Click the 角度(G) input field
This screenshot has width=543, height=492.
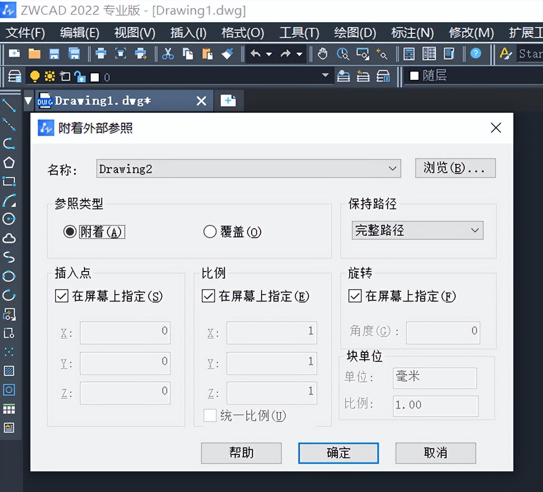[x=443, y=333]
